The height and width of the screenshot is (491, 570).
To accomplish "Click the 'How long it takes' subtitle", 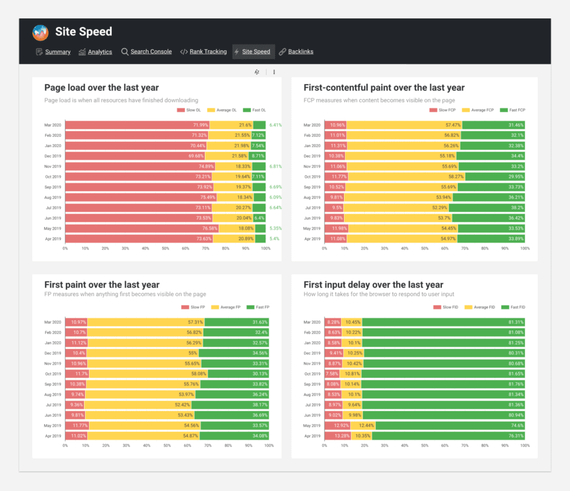I will [x=379, y=294].
